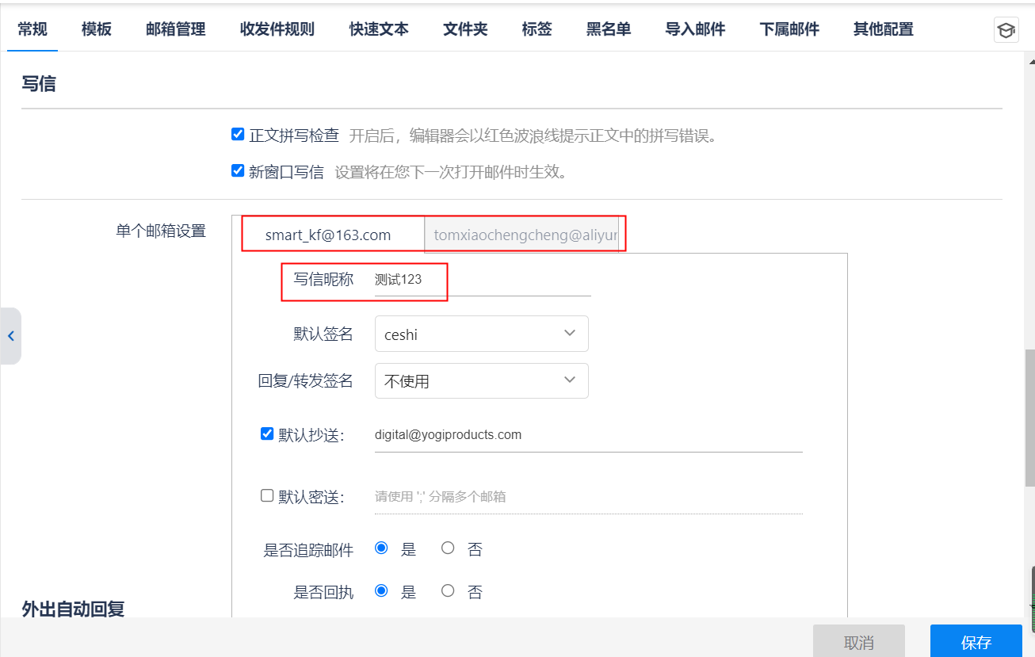Open the 黑名单 tab
This screenshot has height=657, width=1035.
(609, 29)
